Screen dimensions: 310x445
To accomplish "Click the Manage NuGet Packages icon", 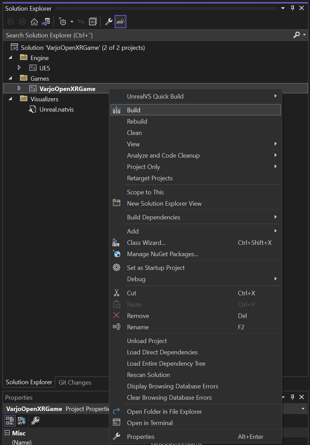I will click(x=117, y=254).
